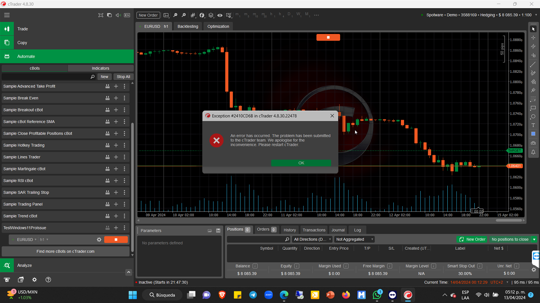Switch to h4 timeframe
This screenshot has width=540, height=303.
coord(281,15)
